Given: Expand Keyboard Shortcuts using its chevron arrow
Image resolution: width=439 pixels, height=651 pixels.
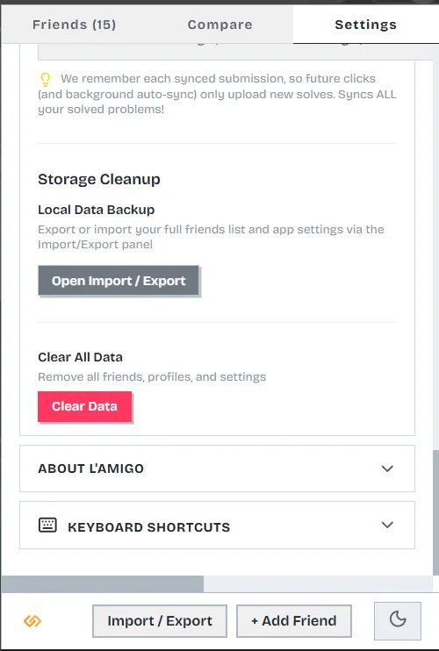Looking at the screenshot, I should pyautogui.click(x=387, y=525).
